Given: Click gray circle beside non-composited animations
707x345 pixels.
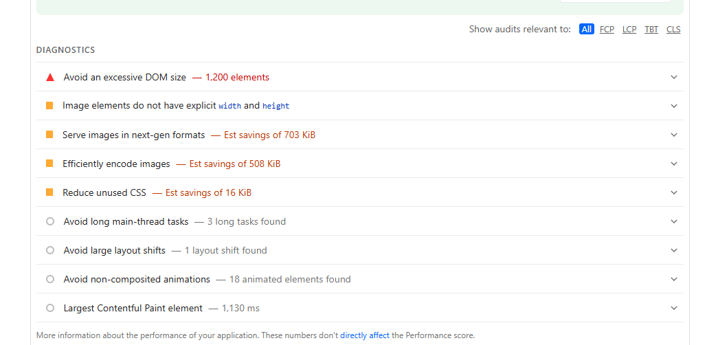Looking at the screenshot, I should 50,279.
